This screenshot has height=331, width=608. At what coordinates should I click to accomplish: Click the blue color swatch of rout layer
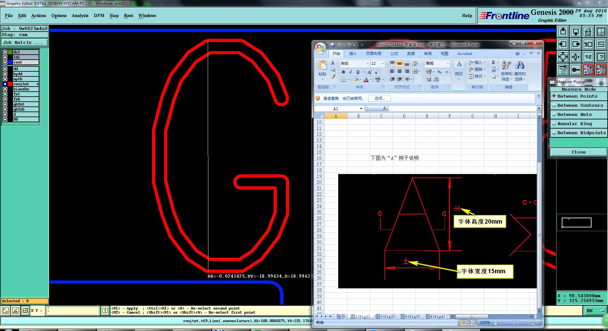[10, 62]
